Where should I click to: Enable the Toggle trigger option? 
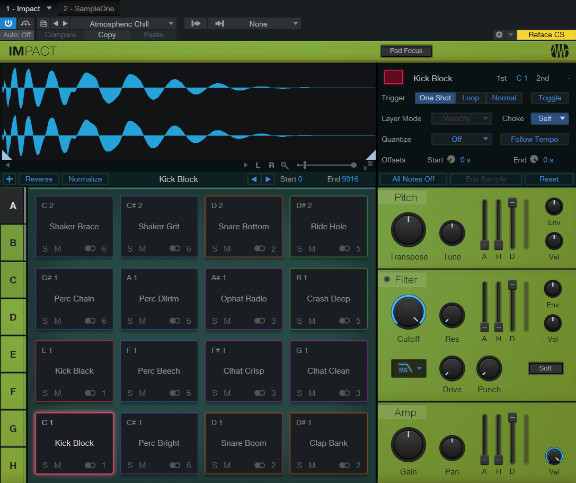coord(550,98)
